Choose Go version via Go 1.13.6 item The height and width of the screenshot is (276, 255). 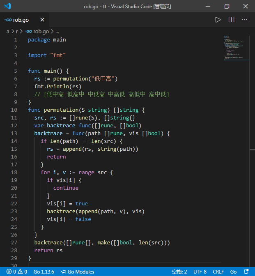[44, 271]
